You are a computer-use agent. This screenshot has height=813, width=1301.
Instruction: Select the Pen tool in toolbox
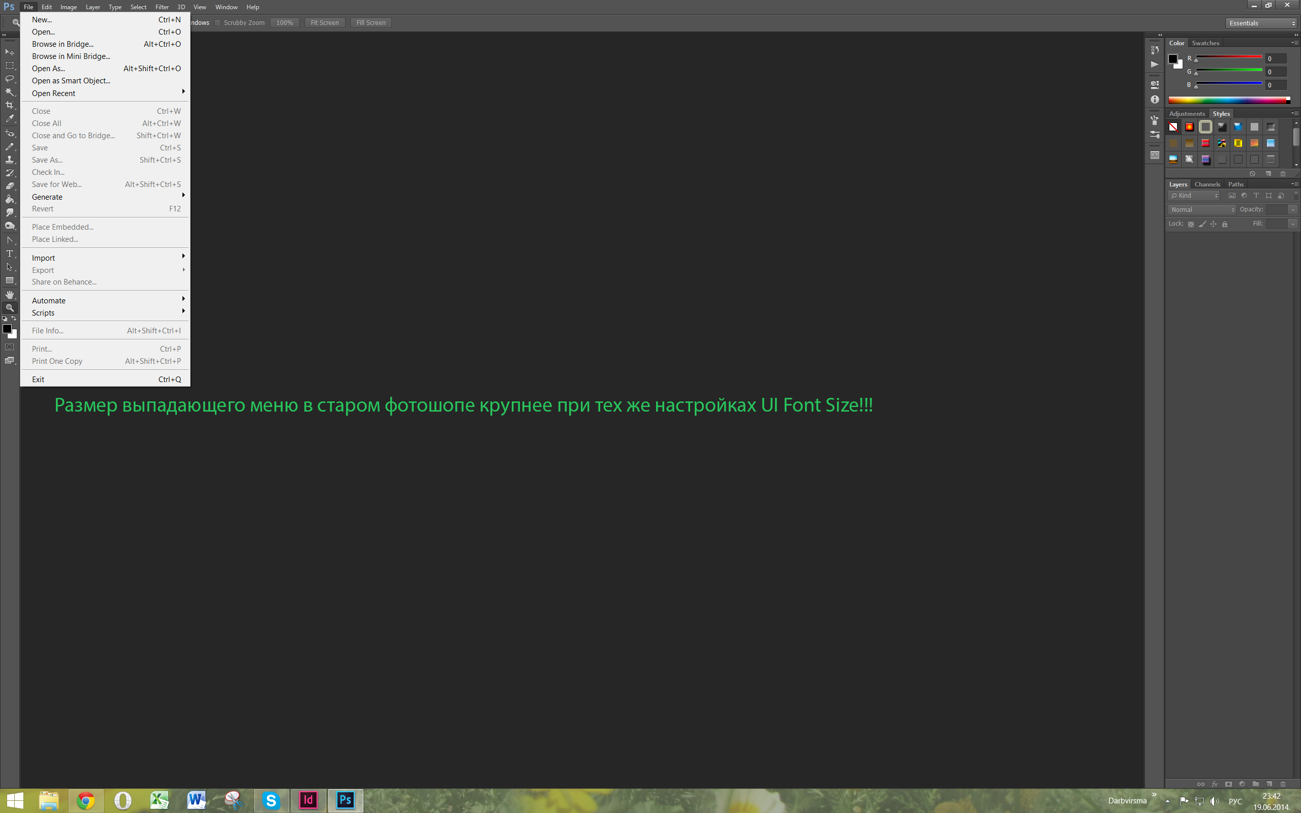point(10,240)
